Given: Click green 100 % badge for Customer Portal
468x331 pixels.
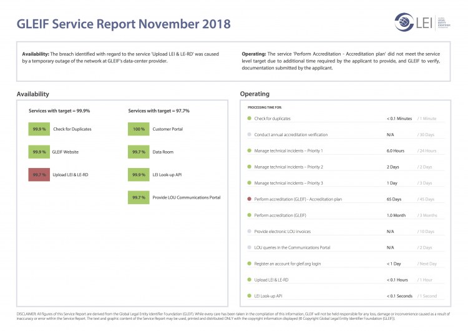Looking at the screenshot, I should (x=138, y=129).
